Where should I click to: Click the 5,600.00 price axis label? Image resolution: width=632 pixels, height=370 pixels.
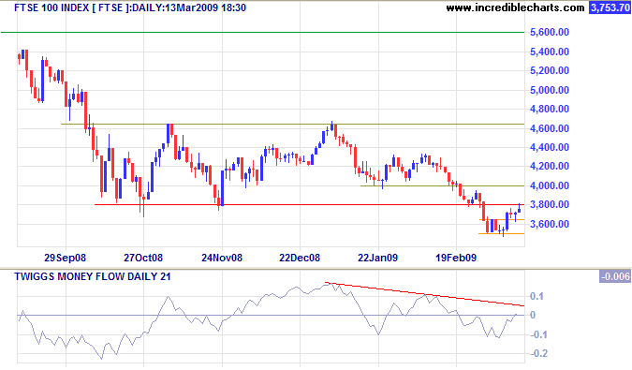(550, 32)
